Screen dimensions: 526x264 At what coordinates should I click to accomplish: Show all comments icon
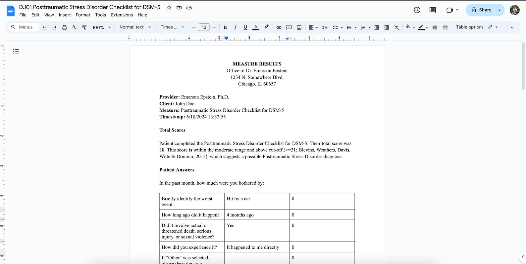(x=433, y=10)
